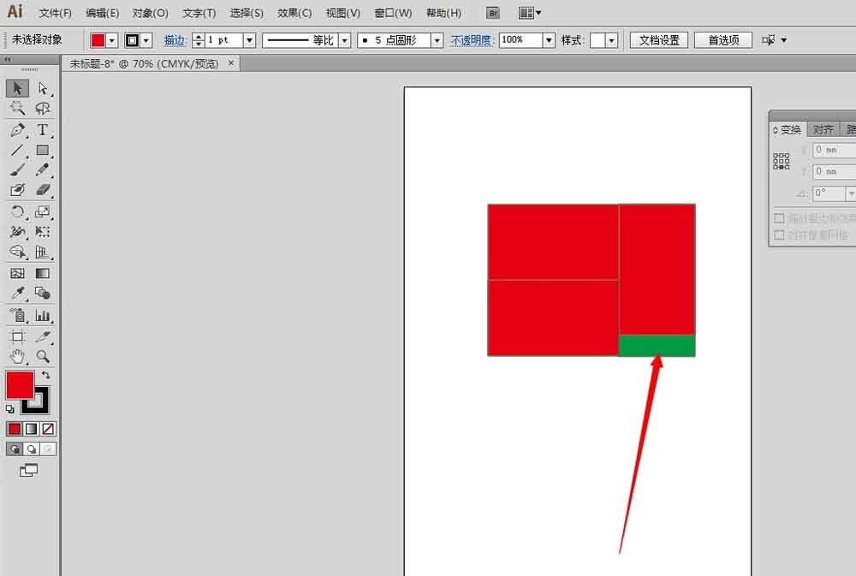Enable Draw Inside mode

pos(48,448)
